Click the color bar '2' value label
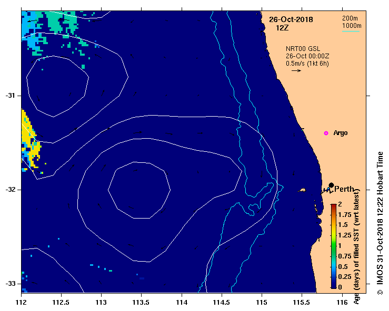 pyautogui.click(x=340, y=204)
